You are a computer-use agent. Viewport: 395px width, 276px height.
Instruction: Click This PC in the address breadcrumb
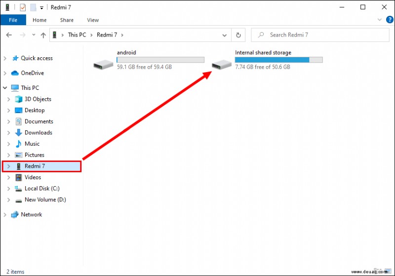(x=77, y=35)
